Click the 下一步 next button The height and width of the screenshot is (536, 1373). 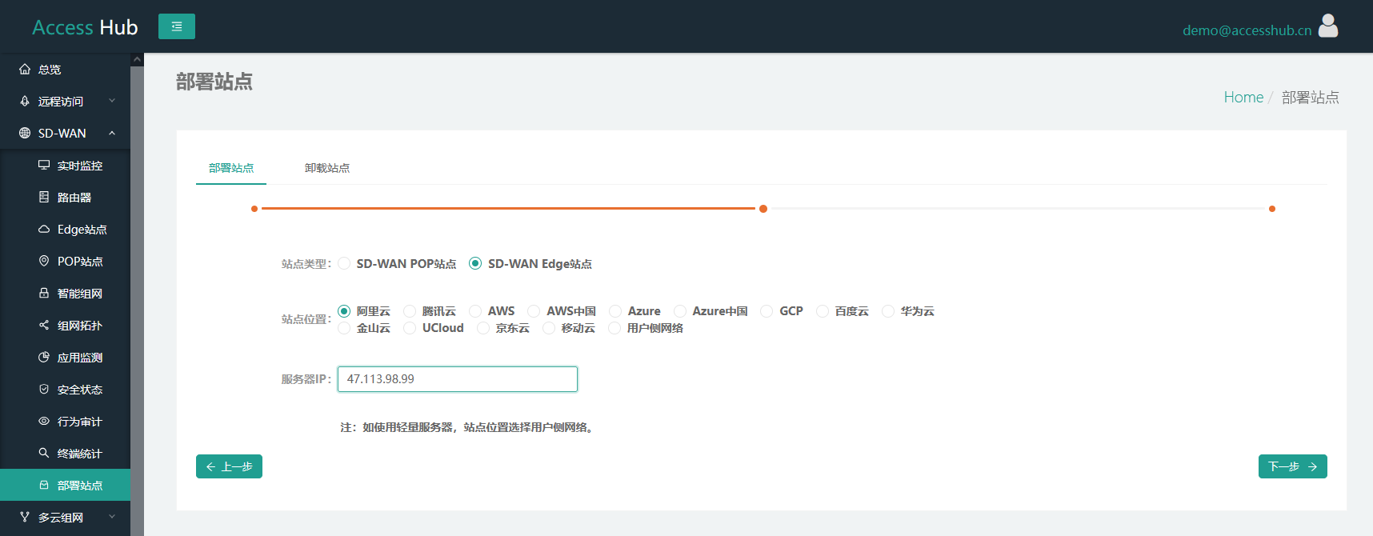(1292, 466)
